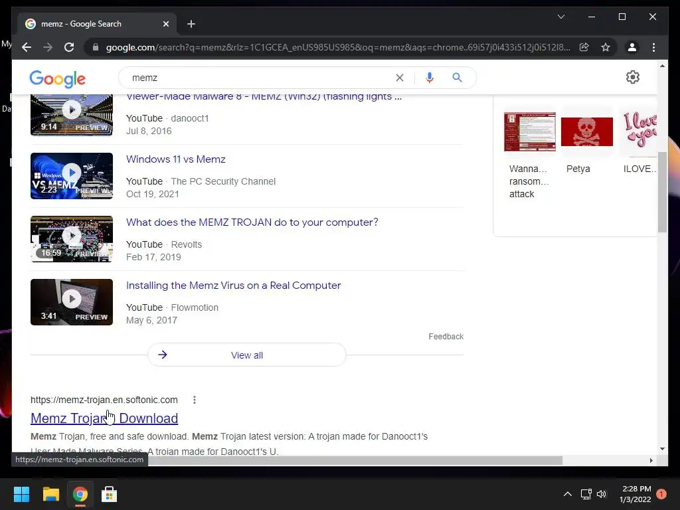Open the Viewer-Made Malware 8 MEMZ video link
Image resolution: width=680 pixels, height=510 pixels.
[264, 96]
